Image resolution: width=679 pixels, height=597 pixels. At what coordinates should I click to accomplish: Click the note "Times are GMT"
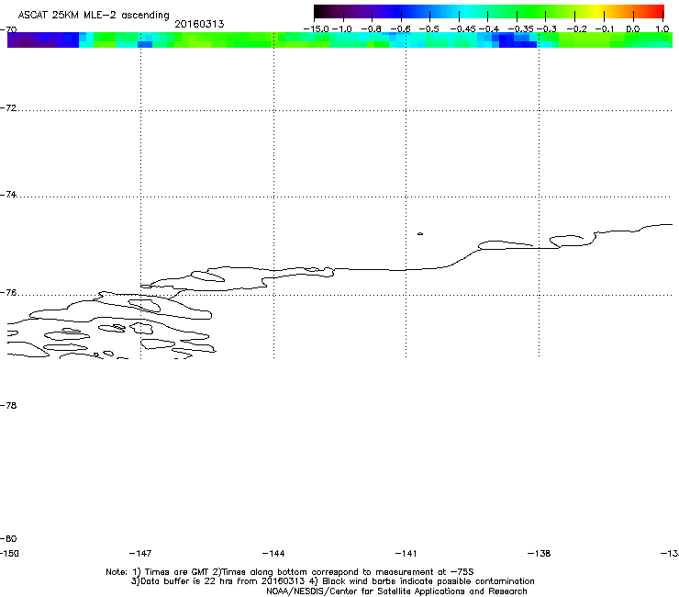[x=176, y=572]
